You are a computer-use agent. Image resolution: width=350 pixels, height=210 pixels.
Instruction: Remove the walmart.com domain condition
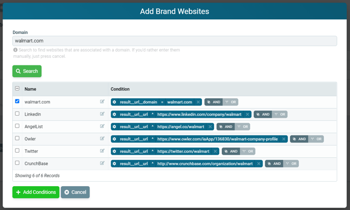[198, 102]
